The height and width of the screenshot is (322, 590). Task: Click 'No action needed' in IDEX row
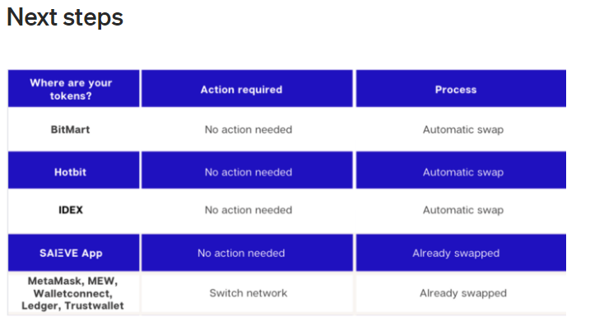click(249, 210)
